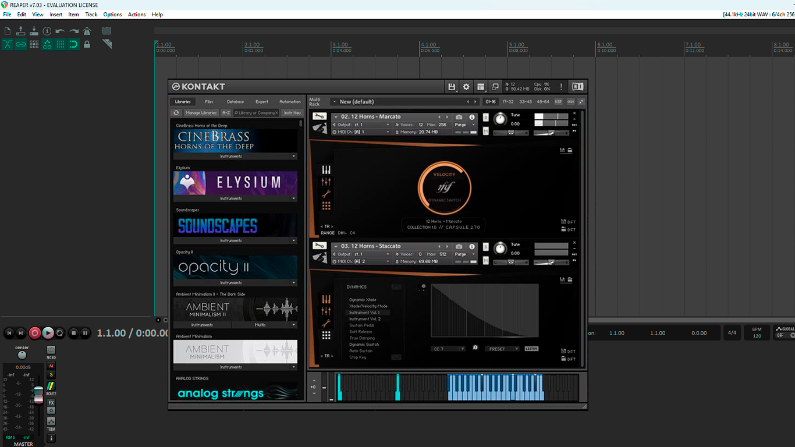Mute the 12 Horns Staccato instrument
The image size is (795, 447).
click(485, 260)
